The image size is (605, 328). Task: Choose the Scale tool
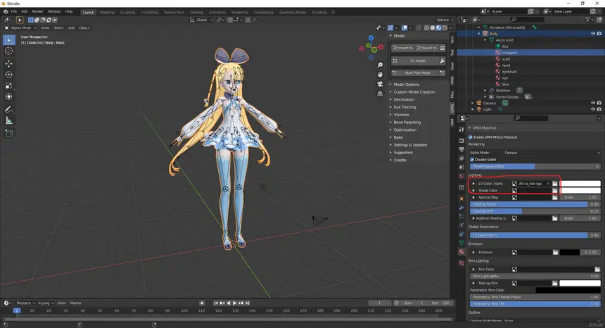(9, 86)
